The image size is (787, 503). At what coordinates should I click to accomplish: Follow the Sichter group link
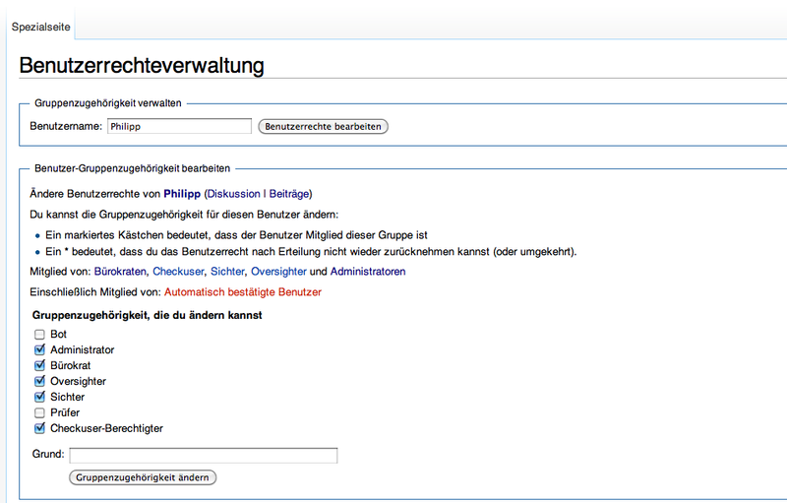point(227,271)
